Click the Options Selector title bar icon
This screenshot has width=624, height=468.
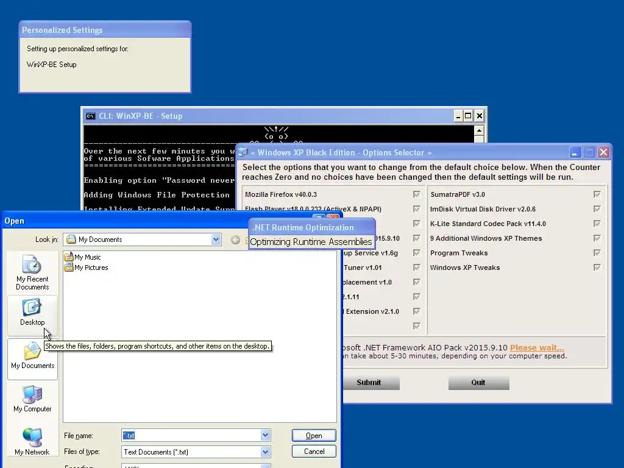pos(243,152)
